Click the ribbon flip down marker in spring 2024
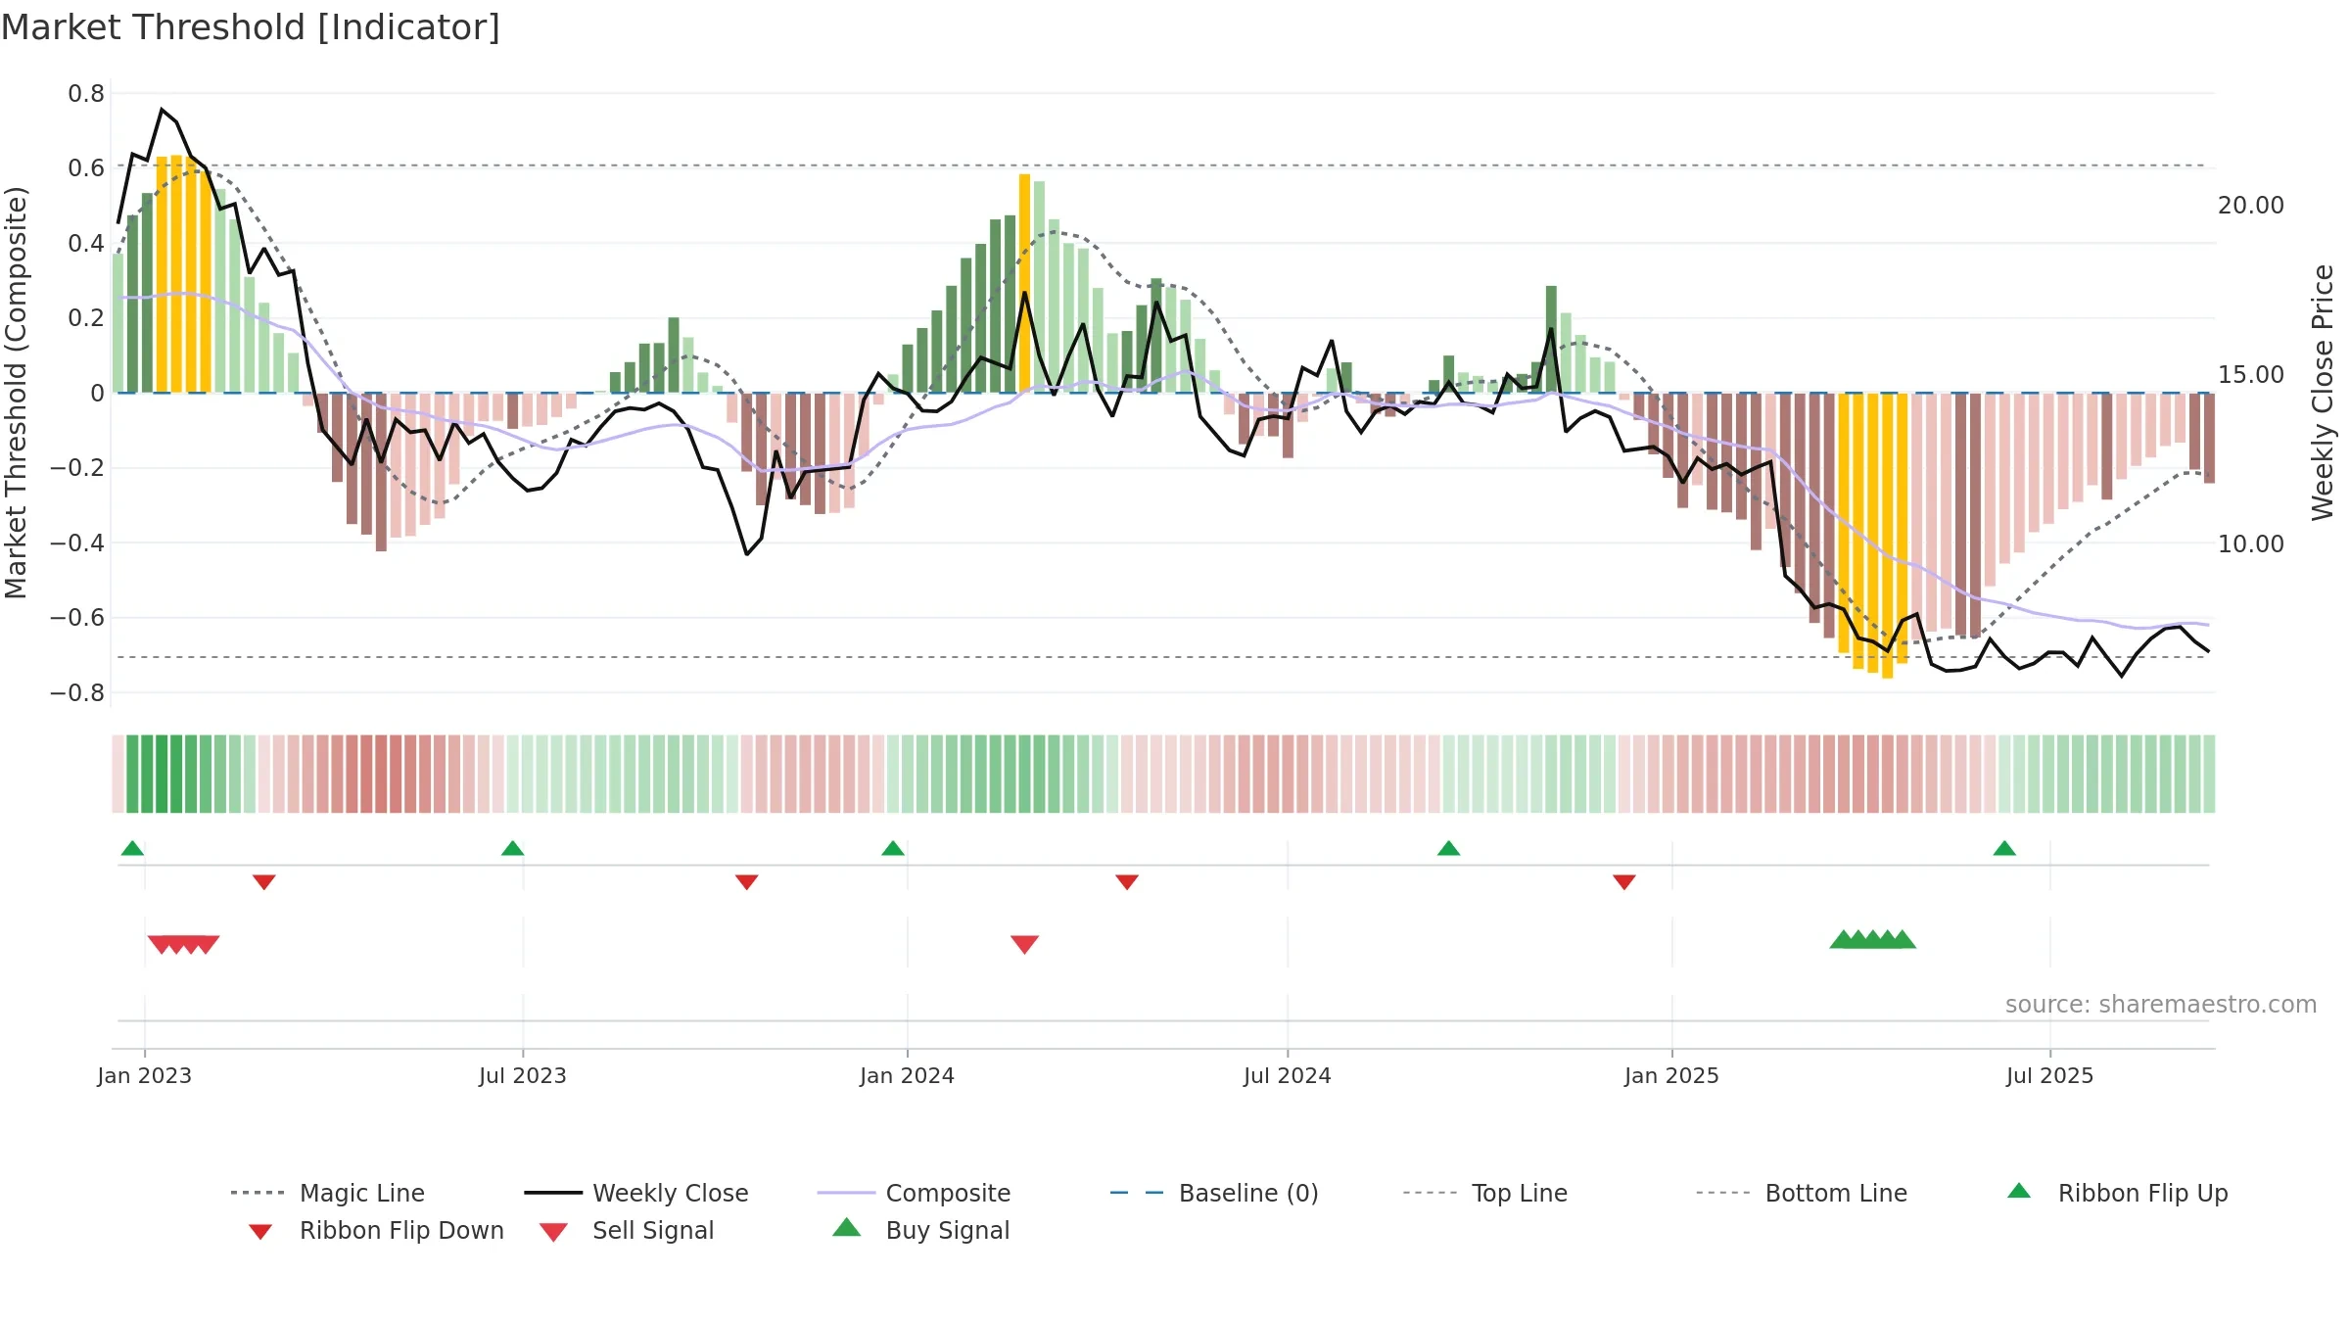 [1127, 882]
